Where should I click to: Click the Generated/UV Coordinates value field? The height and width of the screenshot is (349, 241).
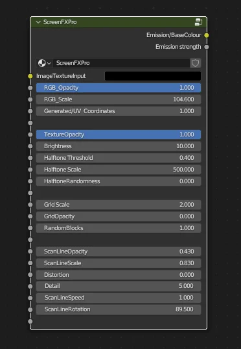coord(119,111)
